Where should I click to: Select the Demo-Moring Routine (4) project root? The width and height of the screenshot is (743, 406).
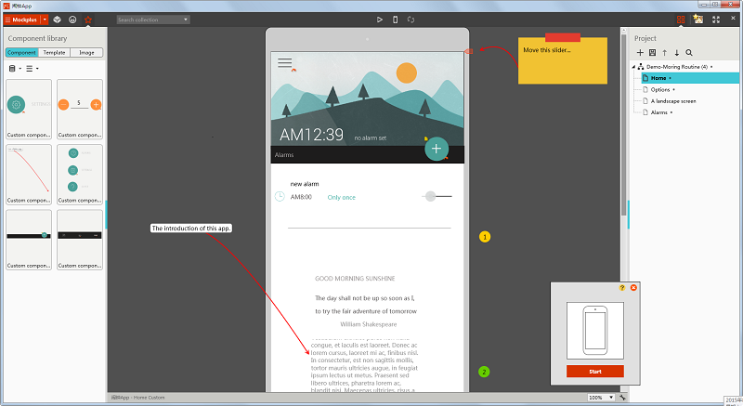pyautogui.click(x=676, y=67)
